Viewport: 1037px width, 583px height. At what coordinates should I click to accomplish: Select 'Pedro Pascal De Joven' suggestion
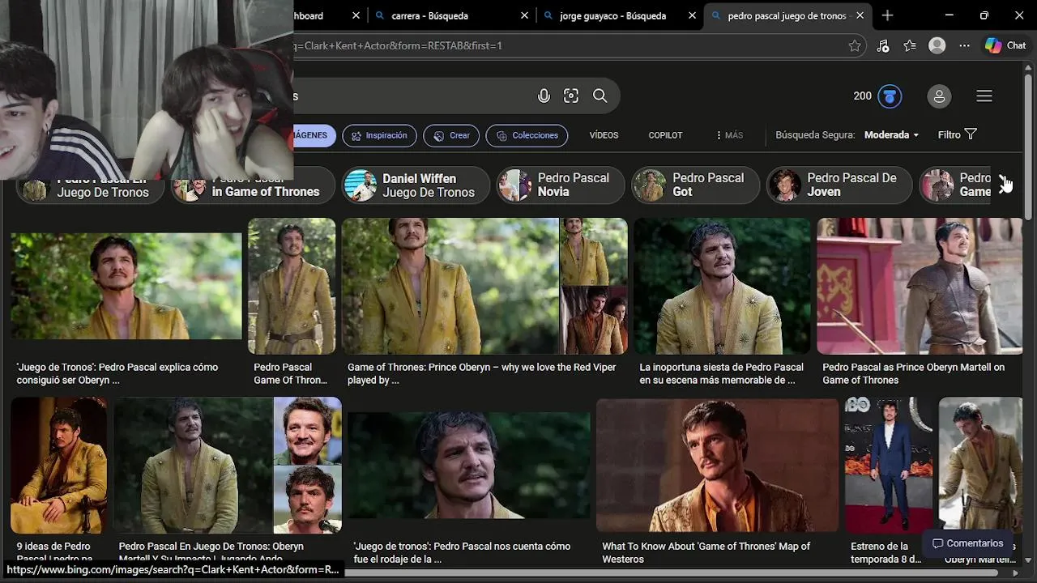[x=839, y=185]
